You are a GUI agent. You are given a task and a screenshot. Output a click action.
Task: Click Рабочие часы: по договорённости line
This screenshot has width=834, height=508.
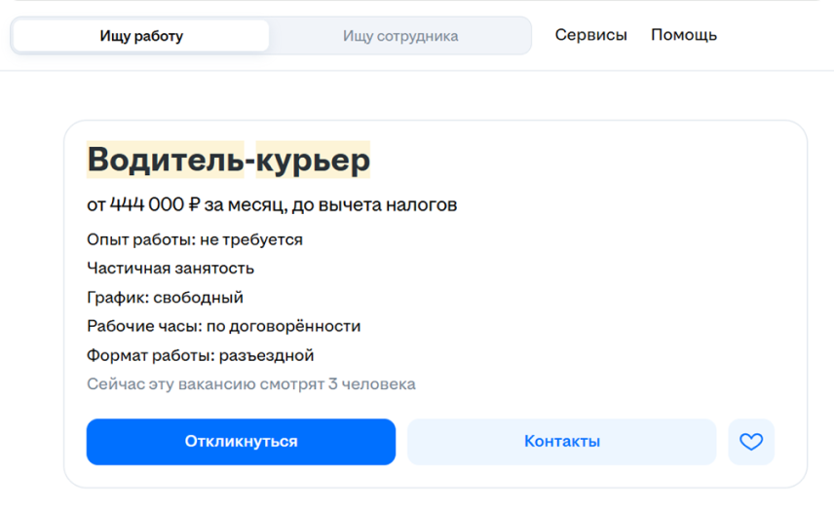coord(223,326)
